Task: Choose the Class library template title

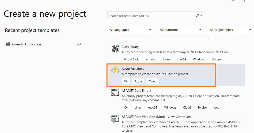Action: click(x=130, y=47)
